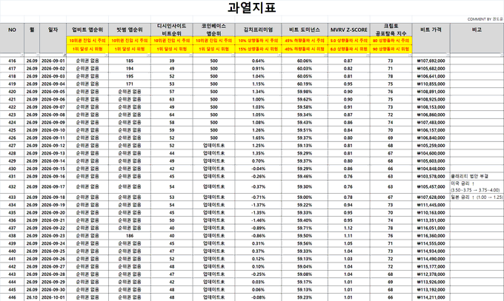The image size is (504, 301).
Task: Select the 크립토 공포탐욕 지수 header cell
Action: coord(391,30)
